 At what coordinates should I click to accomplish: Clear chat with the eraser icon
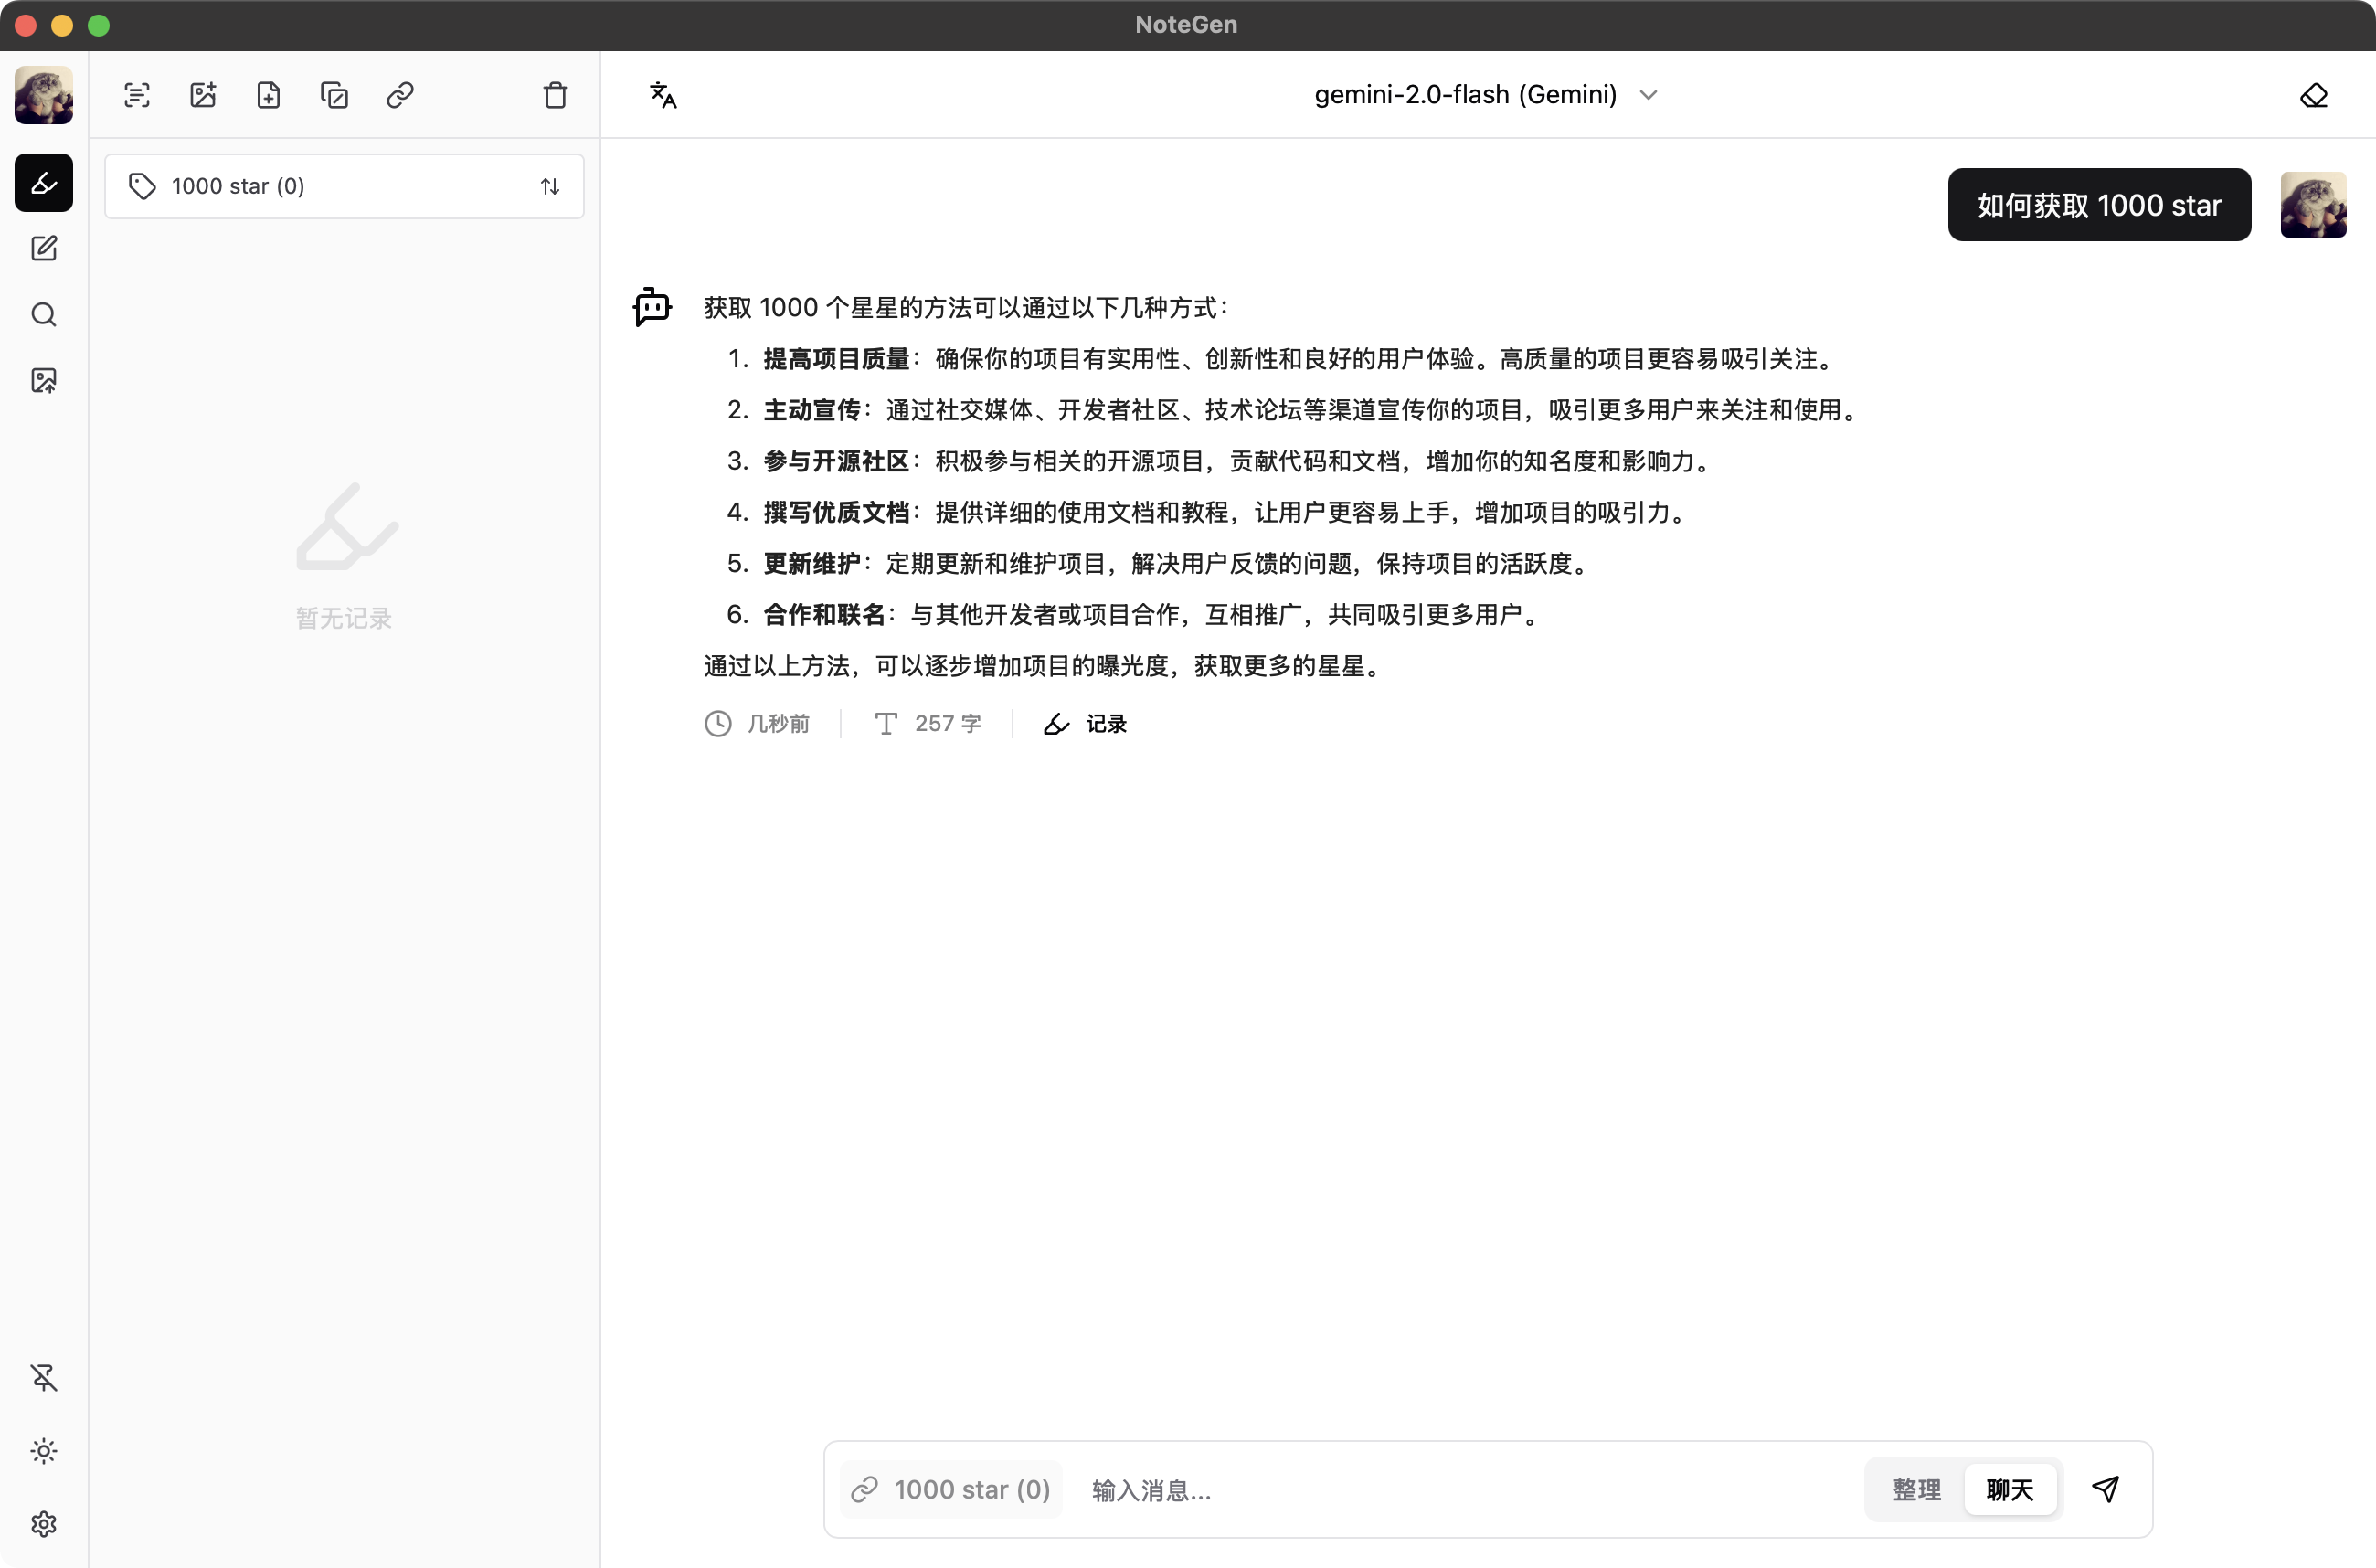click(x=2313, y=95)
